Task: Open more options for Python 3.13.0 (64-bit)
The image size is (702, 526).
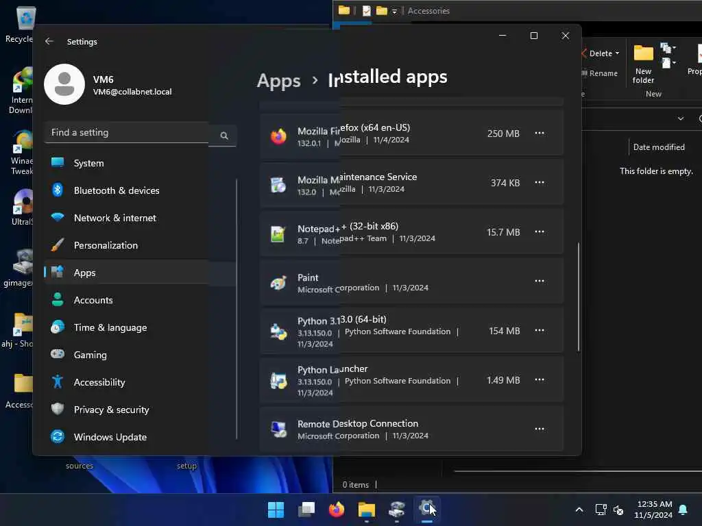Action: (x=540, y=330)
